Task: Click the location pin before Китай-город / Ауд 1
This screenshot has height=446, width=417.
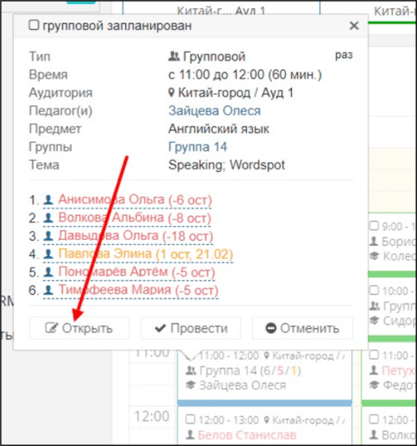Action: point(171,93)
